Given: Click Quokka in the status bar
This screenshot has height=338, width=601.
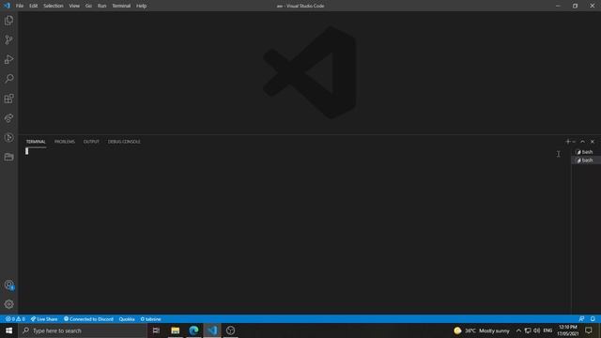Looking at the screenshot, I should 127,319.
